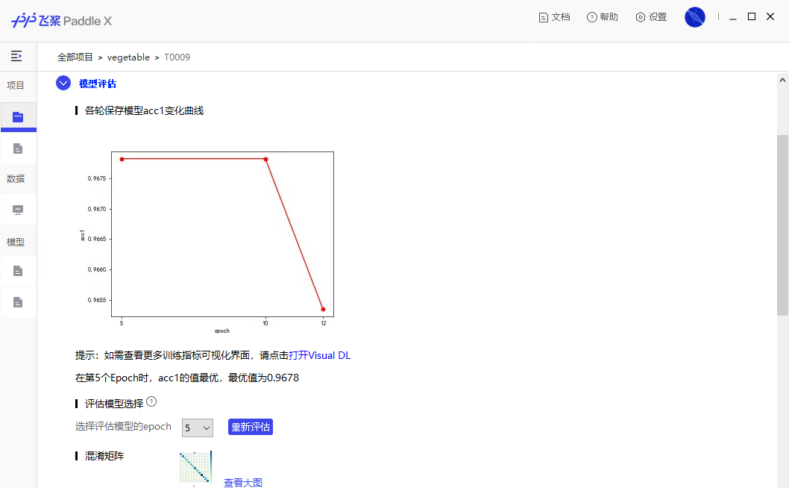This screenshot has height=488, width=789.
Task: Collapse the 模型评估 section
Action: 63,84
